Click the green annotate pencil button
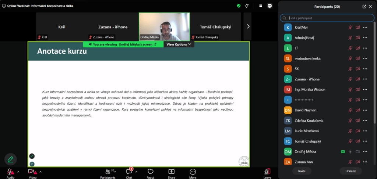377x179 pixels. 11,159
